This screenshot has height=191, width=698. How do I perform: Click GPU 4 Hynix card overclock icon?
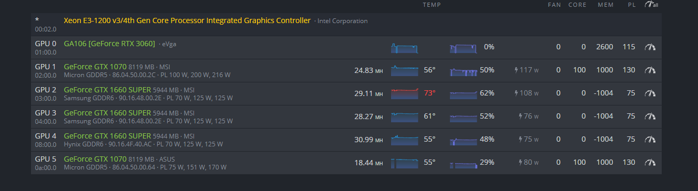[650, 139]
